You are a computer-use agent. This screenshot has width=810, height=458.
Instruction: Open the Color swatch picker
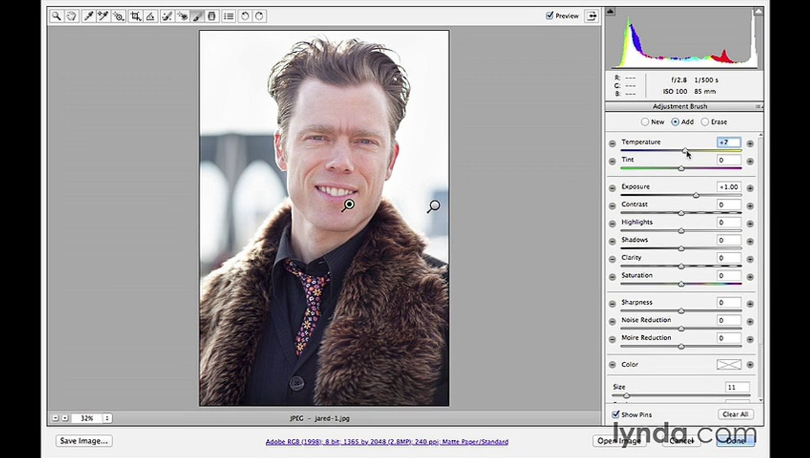pos(729,364)
